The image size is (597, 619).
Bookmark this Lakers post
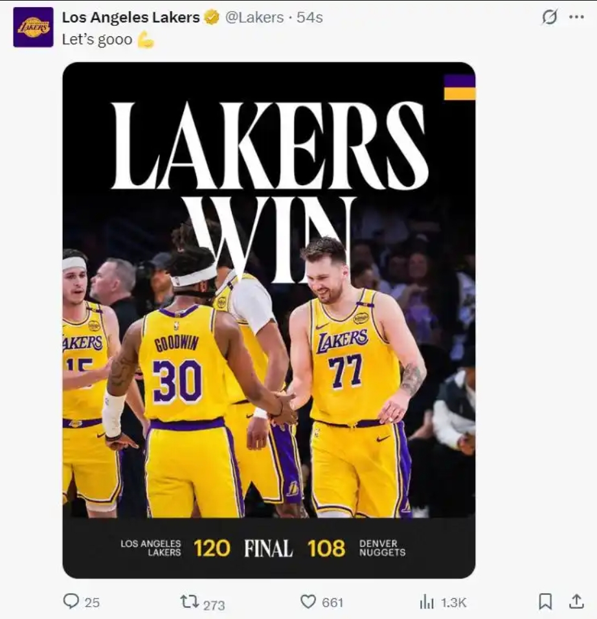click(545, 602)
